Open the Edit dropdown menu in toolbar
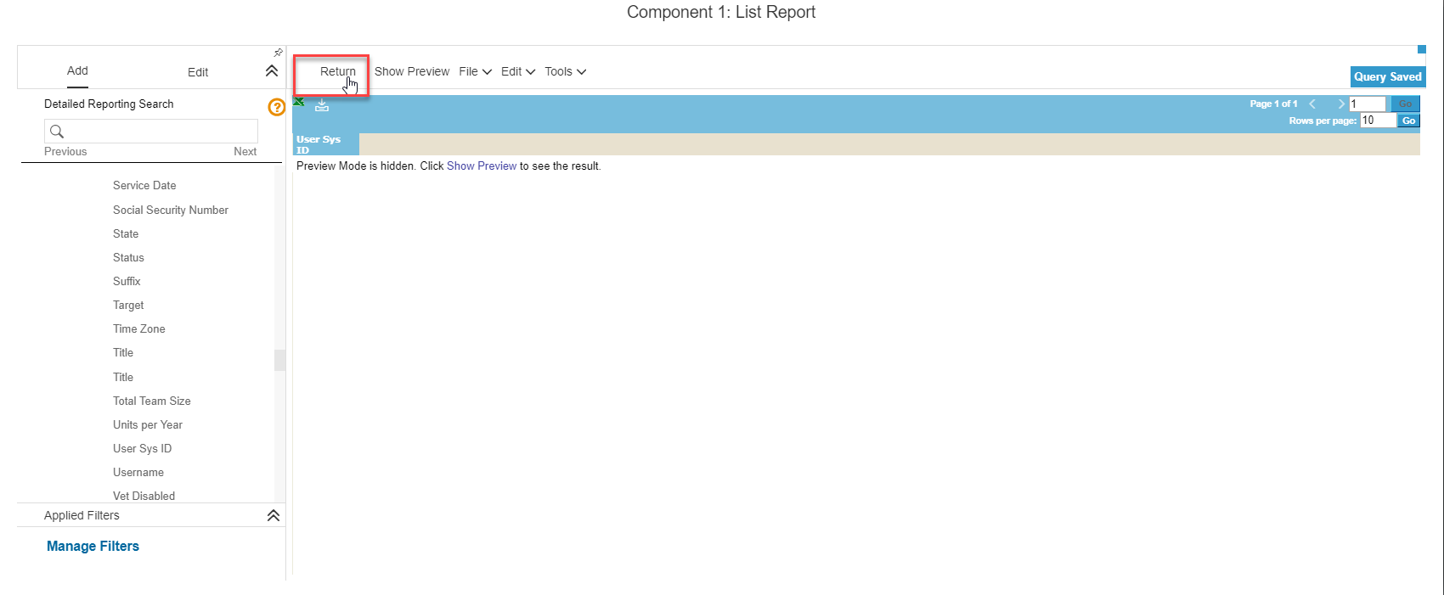1444x595 pixels. 518,71
